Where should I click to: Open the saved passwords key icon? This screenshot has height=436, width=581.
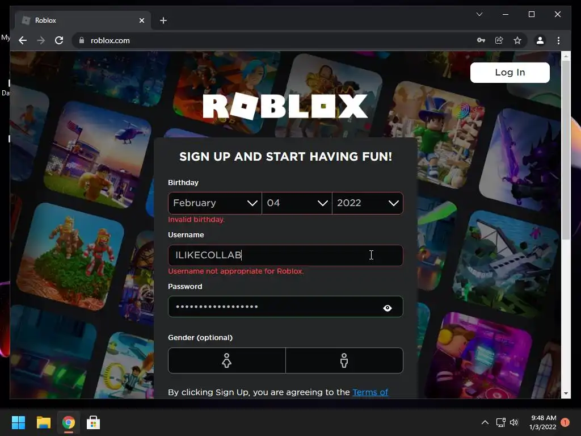click(481, 40)
